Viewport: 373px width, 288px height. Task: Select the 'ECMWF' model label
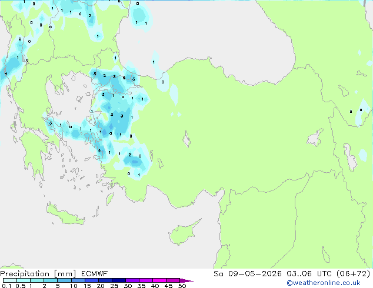tap(95, 274)
